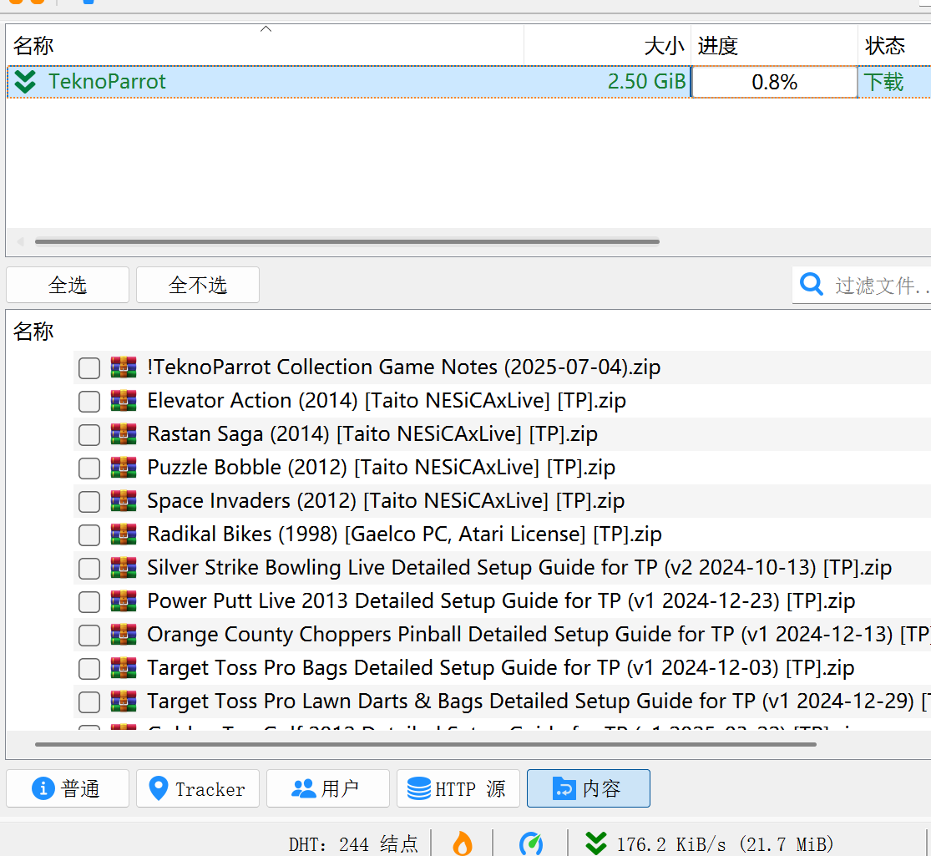Click zip icon of Rastan Saga file
The width and height of the screenshot is (931, 856).
tap(124, 434)
